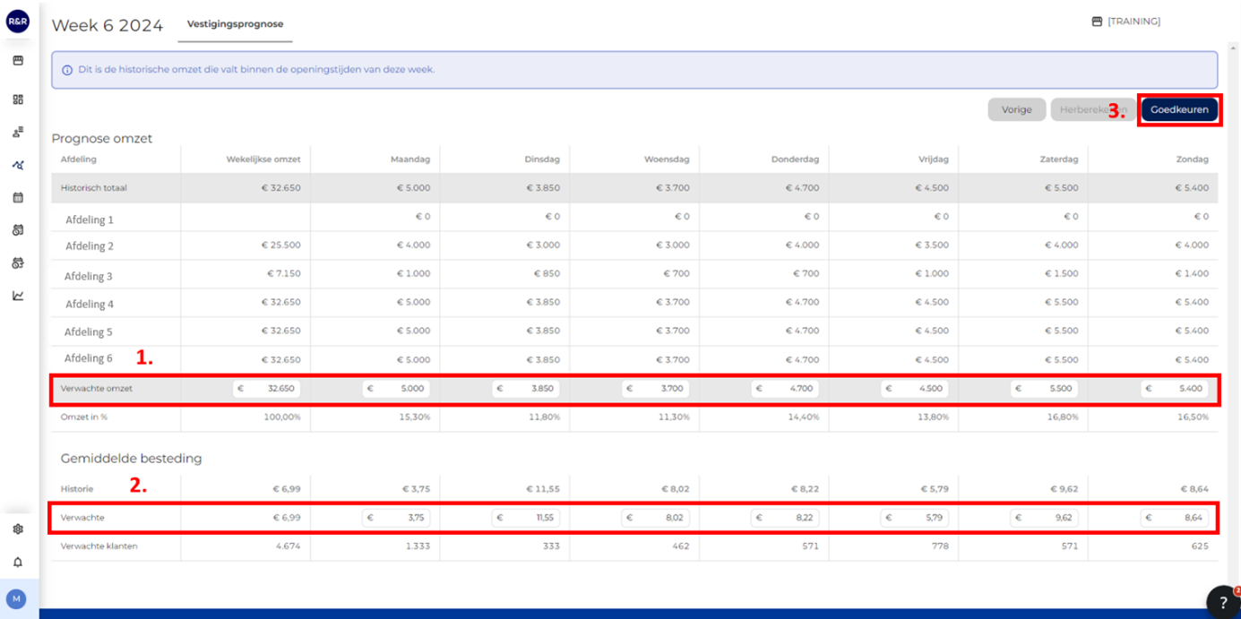Image resolution: width=1241 pixels, height=619 pixels.
Task: Open the store icon in left sidebar
Action: pyautogui.click(x=18, y=61)
